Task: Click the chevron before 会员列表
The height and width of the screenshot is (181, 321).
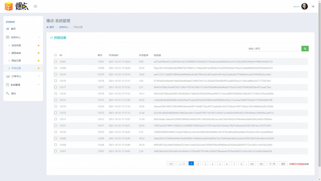Action: pyautogui.click(x=9, y=46)
